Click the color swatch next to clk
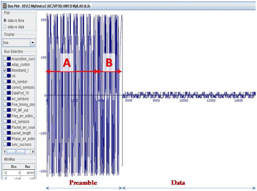 click(9, 76)
